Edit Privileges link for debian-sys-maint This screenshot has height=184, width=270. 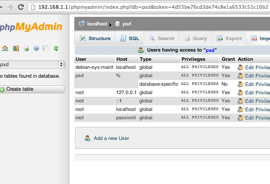[257, 68]
